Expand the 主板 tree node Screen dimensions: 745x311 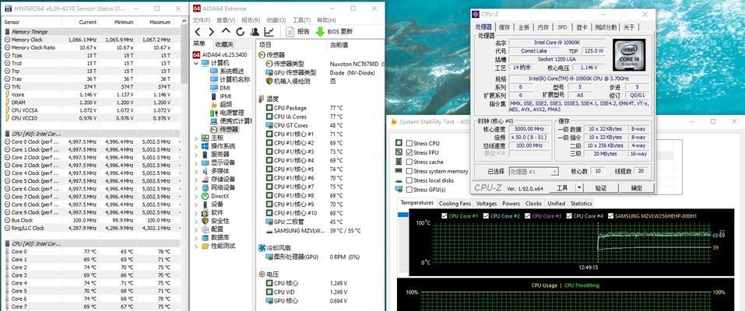[x=196, y=138]
